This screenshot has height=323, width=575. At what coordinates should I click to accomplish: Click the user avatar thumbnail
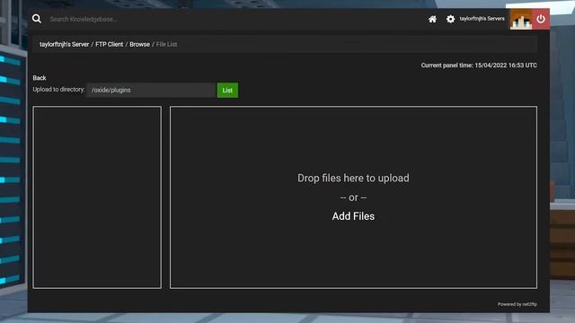point(521,19)
